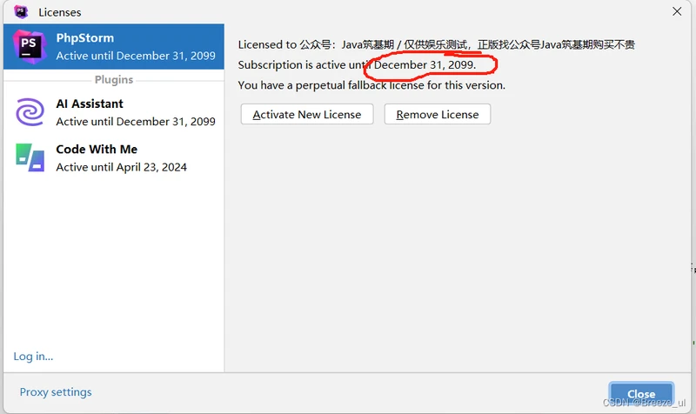Click the Licenses title bar app icon
The image size is (696, 414).
(x=20, y=11)
